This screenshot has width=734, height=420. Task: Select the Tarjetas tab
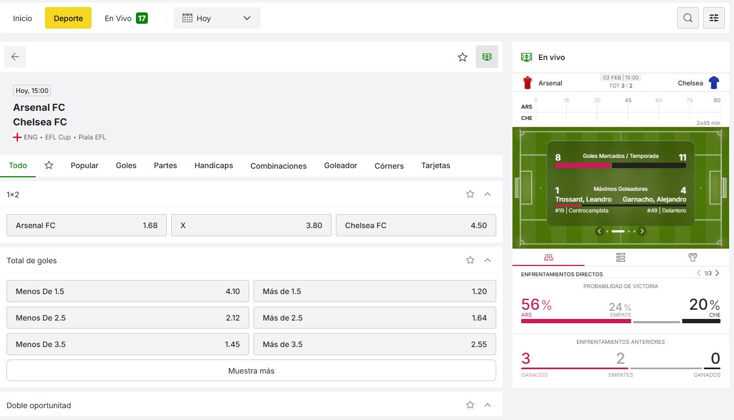click(x=436, y=165)
